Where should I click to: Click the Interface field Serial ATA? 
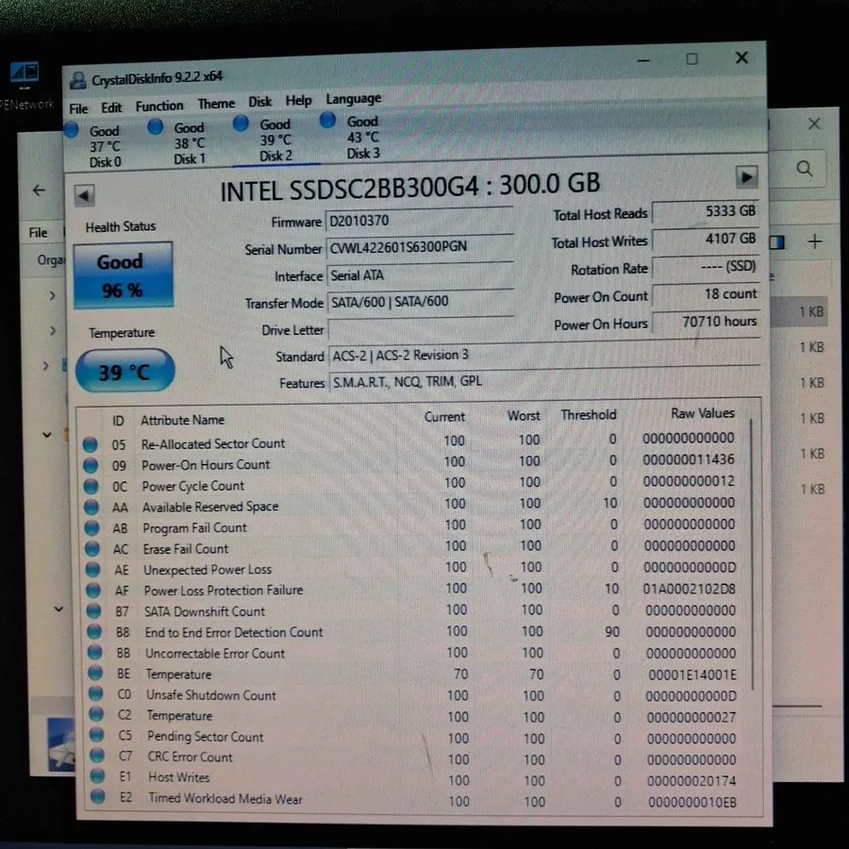click(420, 275)
